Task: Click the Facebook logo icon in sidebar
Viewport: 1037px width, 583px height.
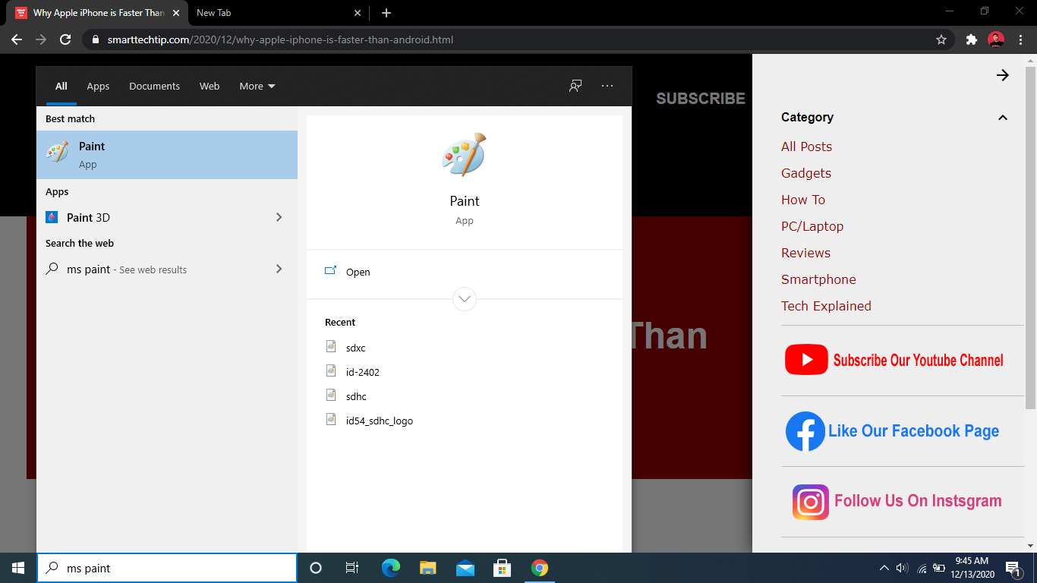Action: click(805, 431)
